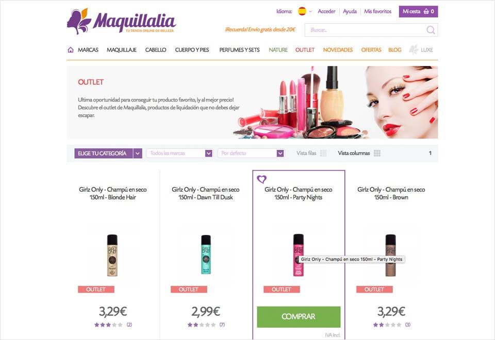Add Party Nights to favorites via heart icon
495x340 pixels.
[x=262, y=179]
